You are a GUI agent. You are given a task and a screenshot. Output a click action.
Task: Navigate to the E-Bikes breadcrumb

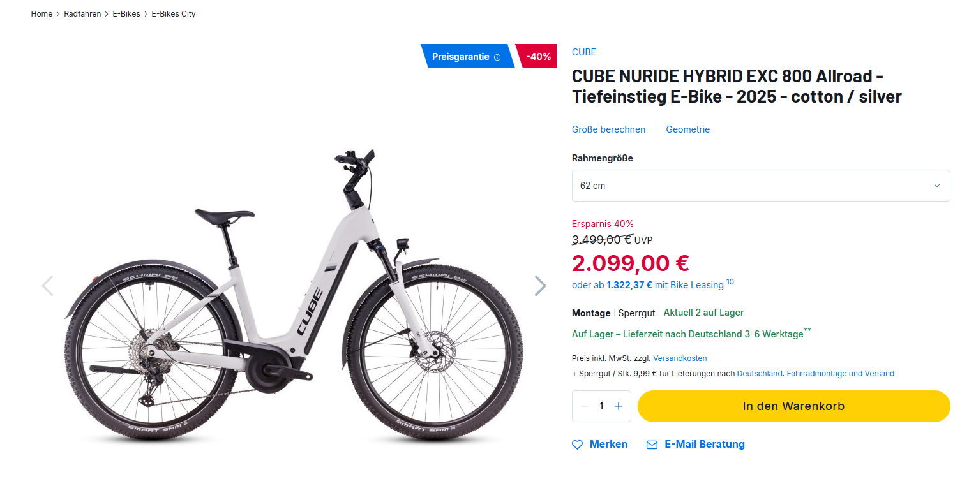[126, 14]
